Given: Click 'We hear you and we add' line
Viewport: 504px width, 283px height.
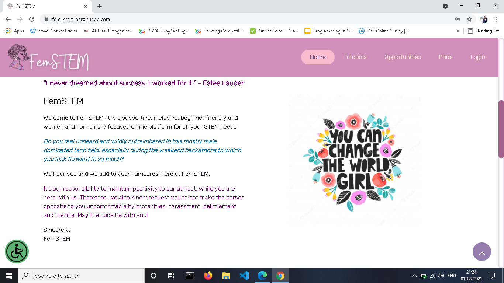Looking at the screenshot, I should pos(127,174).
